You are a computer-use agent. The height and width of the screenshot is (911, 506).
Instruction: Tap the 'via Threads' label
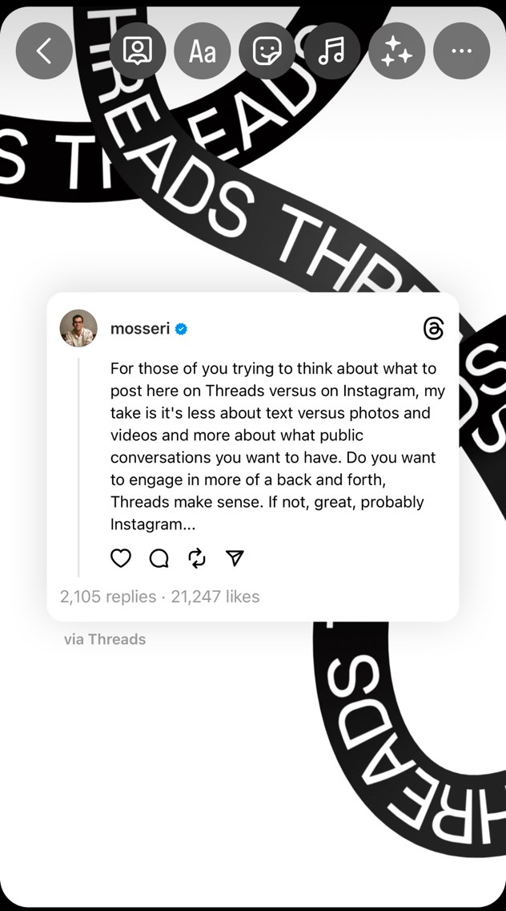tap(105, 639)
